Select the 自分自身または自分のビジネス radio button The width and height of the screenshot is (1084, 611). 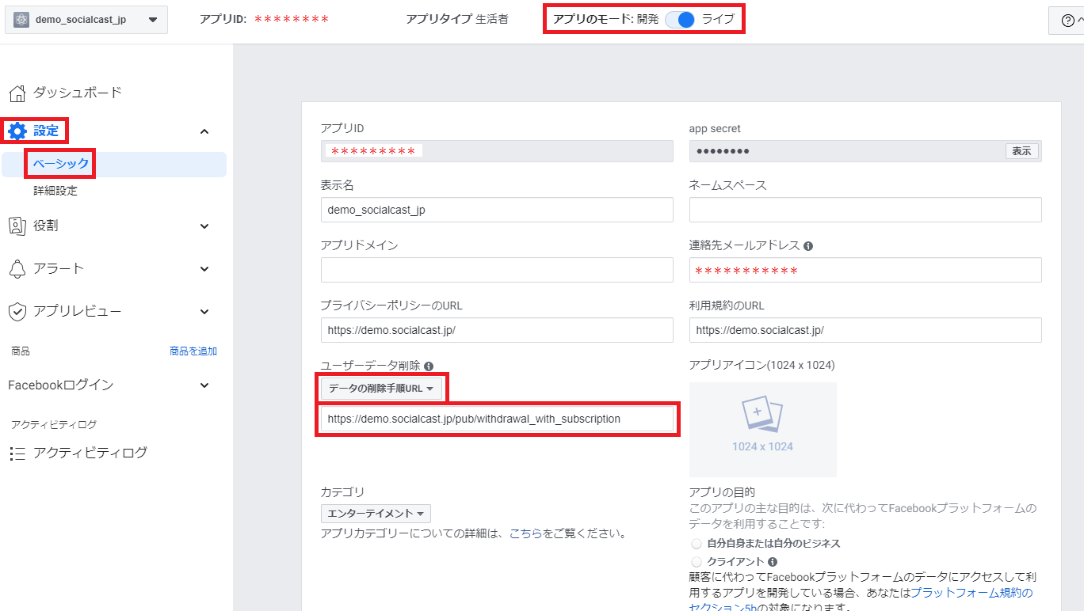(x=697, y=544)
